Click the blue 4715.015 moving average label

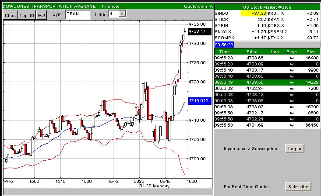(x=200, y=101)
